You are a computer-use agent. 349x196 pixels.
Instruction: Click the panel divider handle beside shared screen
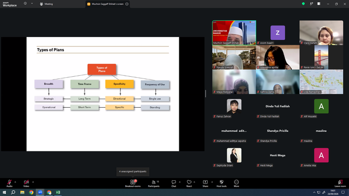tap(206, 94)
